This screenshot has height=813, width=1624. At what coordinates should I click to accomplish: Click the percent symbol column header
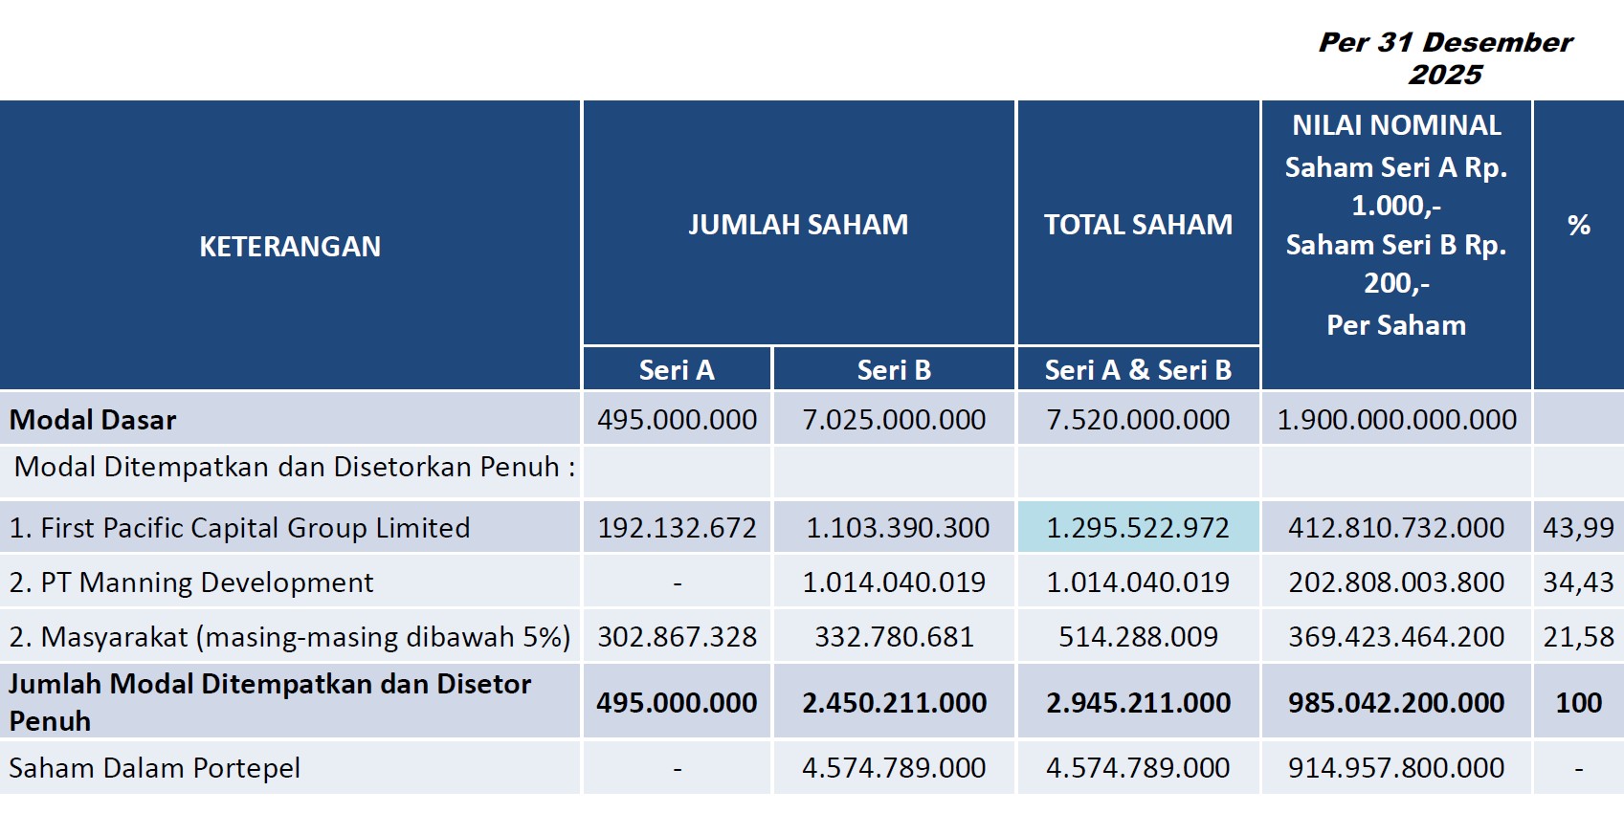[x=1579, y=245]
